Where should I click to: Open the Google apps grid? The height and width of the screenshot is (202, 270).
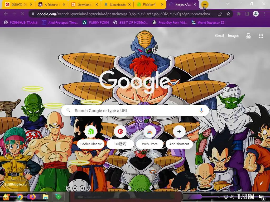point(261,36)
